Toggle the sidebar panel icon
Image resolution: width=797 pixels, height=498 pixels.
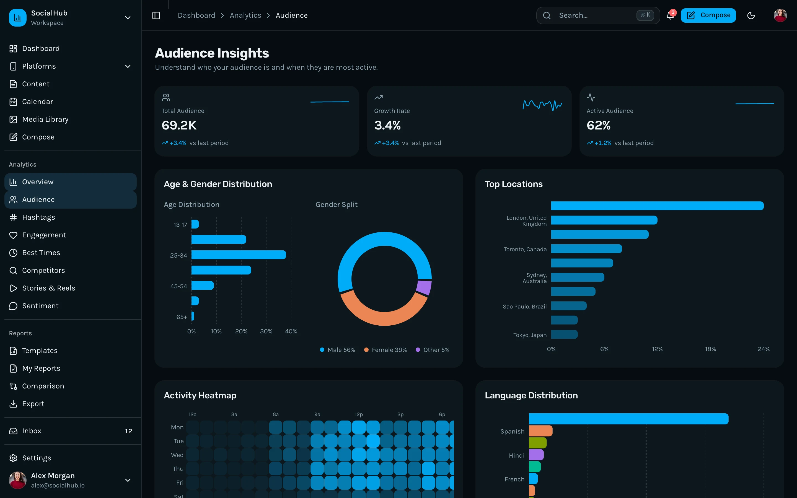156,15
